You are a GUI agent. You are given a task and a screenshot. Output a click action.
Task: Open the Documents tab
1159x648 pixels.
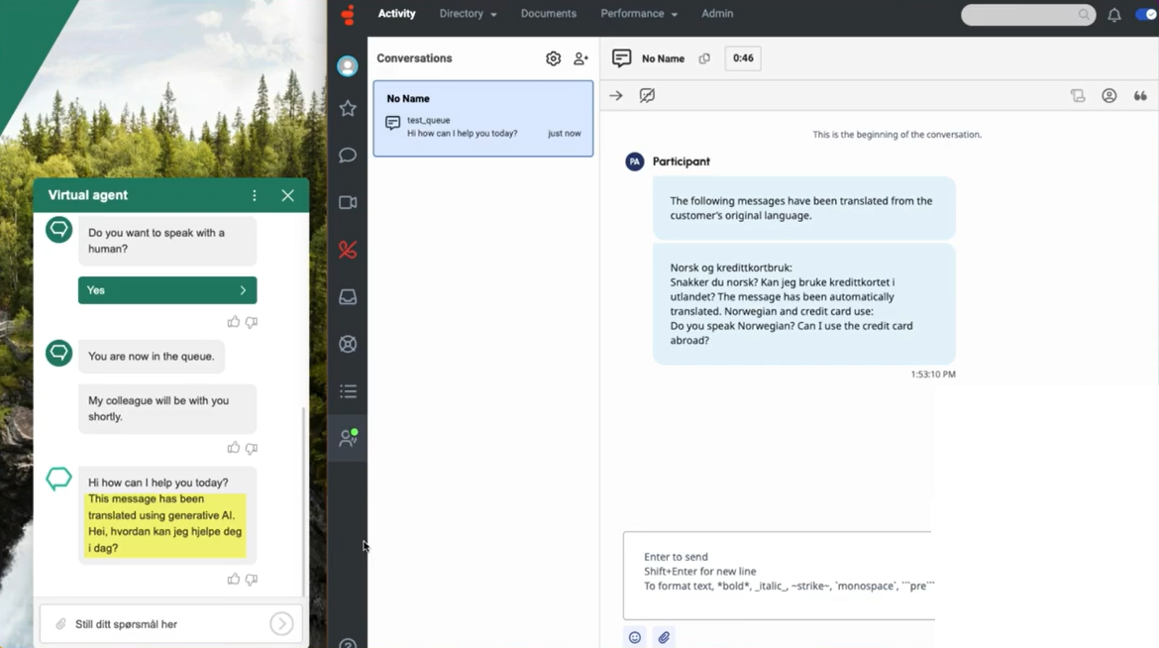coord(549,14)
